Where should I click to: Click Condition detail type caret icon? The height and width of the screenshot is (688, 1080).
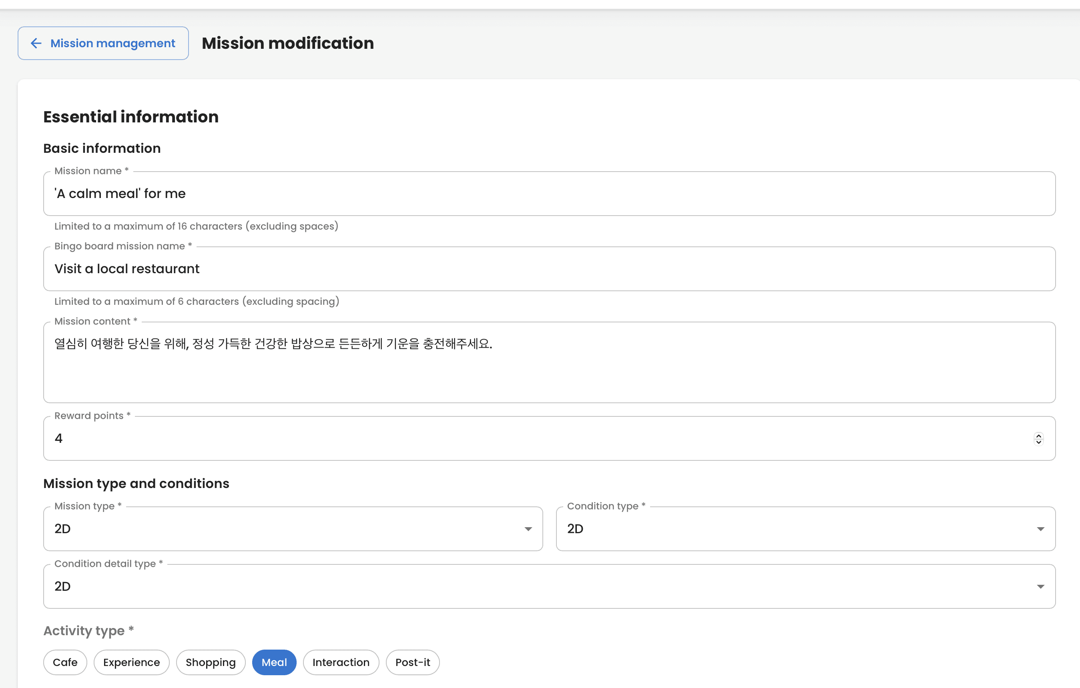pos(1040,587)
